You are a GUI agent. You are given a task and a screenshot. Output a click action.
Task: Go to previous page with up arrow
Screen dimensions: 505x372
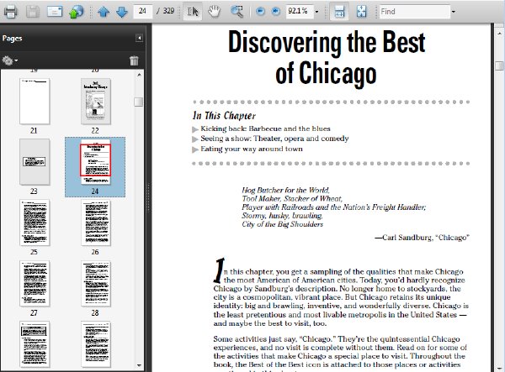point(104,12)
